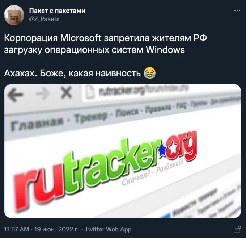246x238 pixels.
Task: Click the laughing-crying emoji in tweet
Action: coord(150,73)
